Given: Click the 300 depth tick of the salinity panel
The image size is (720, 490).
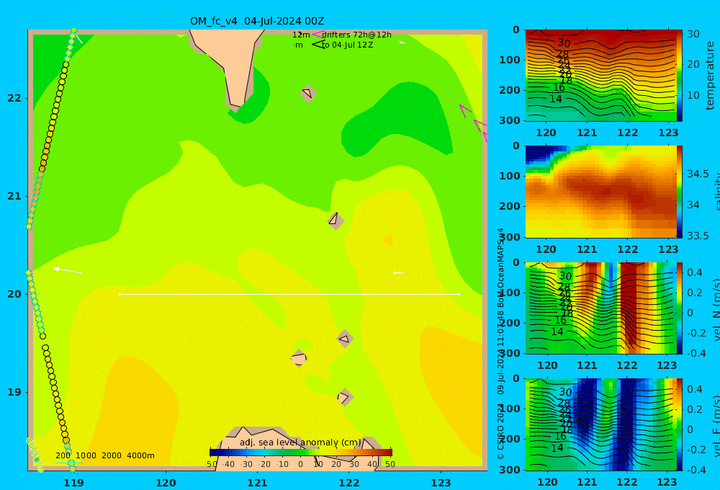Looking at the screenshot, I should click(510, 236).
